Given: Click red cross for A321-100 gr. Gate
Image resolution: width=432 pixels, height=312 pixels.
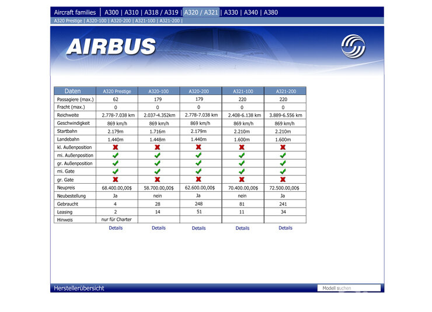Looking at the screenshot, I should point(242,180).
